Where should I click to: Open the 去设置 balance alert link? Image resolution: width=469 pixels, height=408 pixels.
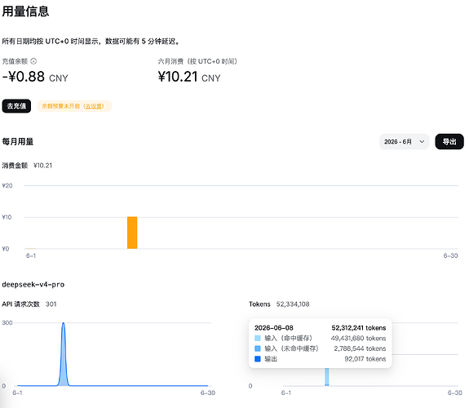point(94,106)
